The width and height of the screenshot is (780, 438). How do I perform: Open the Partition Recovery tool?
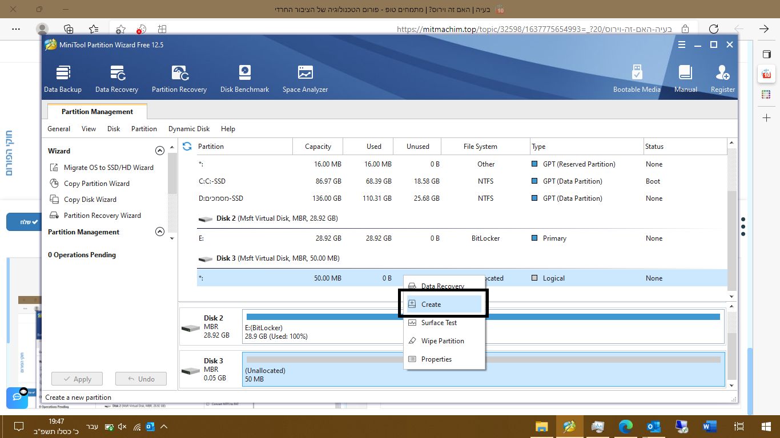click(x=179, y=79)
